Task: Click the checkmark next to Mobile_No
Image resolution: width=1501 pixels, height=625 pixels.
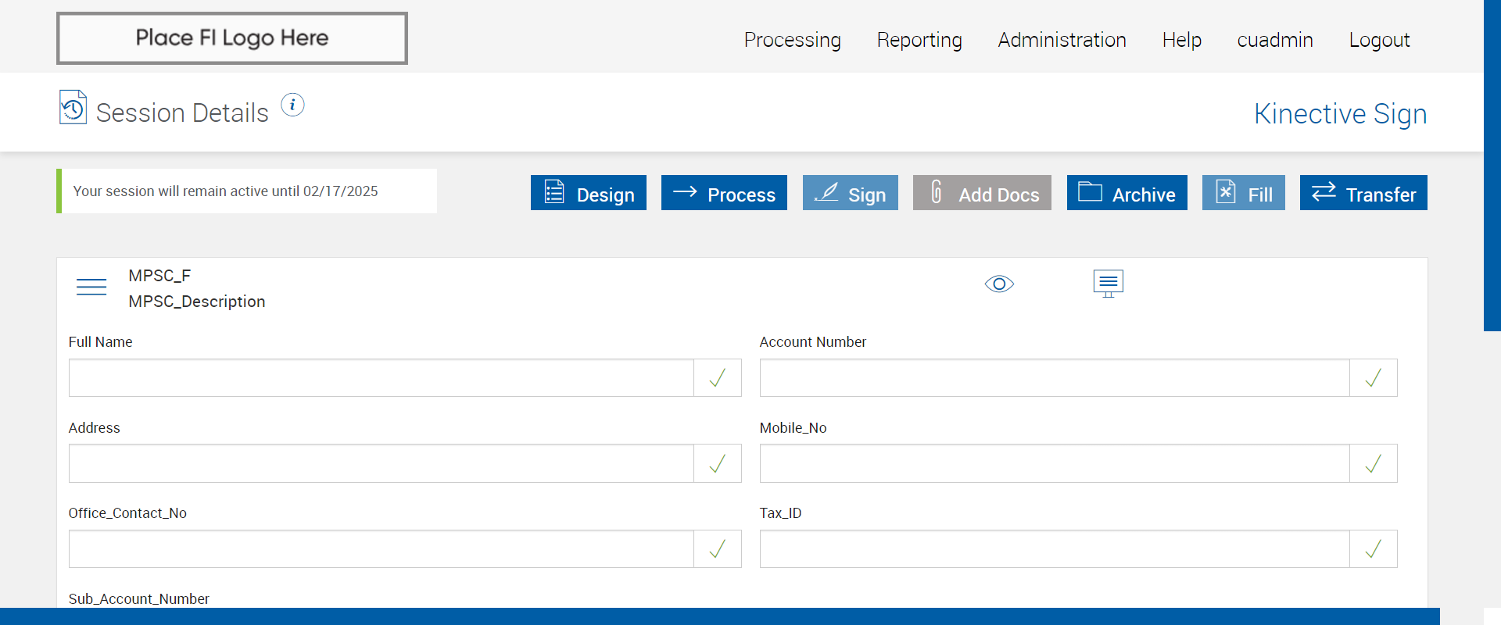Action: 1374,464
